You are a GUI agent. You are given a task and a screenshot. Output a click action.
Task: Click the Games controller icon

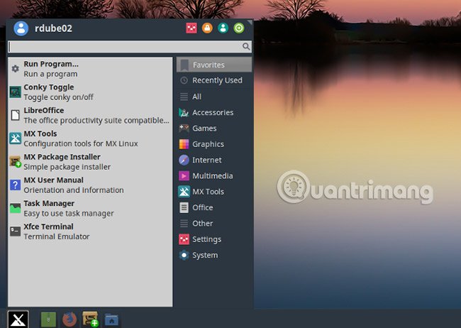tap(184, 129)
